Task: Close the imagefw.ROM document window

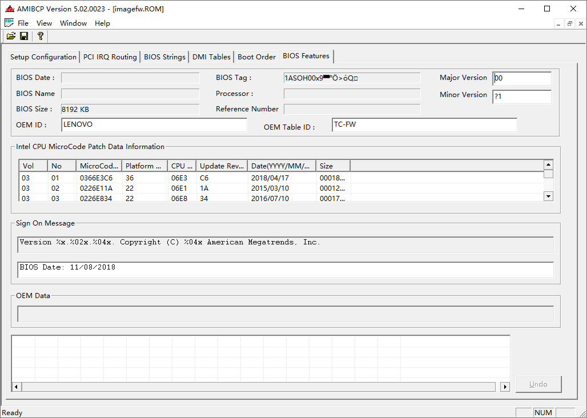Action: [581, 23]
